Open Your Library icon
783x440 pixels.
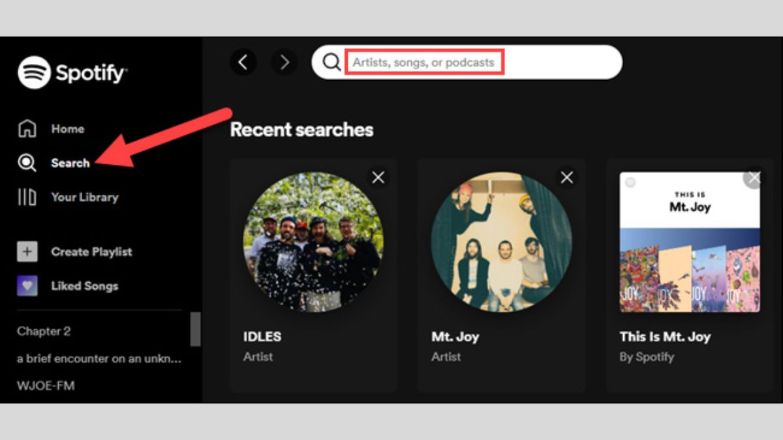(x=27, y=197)
